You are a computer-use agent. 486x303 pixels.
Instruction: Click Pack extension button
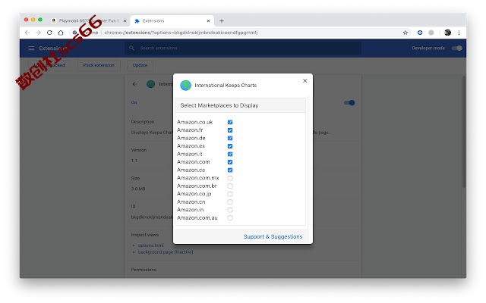pyautogui.click(x=99, y=65)
